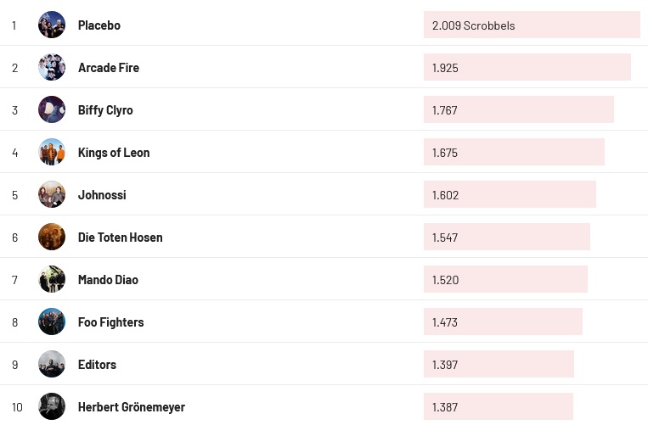This screenshot has width=648, height=425.
Task: Open the Placebo artist link
Action: coord(99,25)
